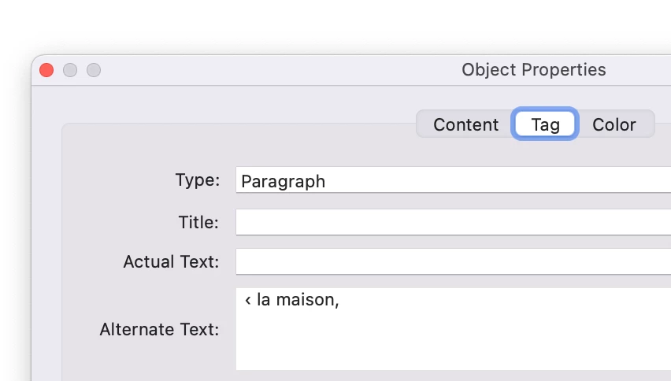Click the 'Type:' label

click(x=197, y=180)
